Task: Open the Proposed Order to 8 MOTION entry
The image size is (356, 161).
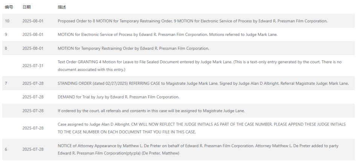Action: pyautogui.click(x=193, y=21)
